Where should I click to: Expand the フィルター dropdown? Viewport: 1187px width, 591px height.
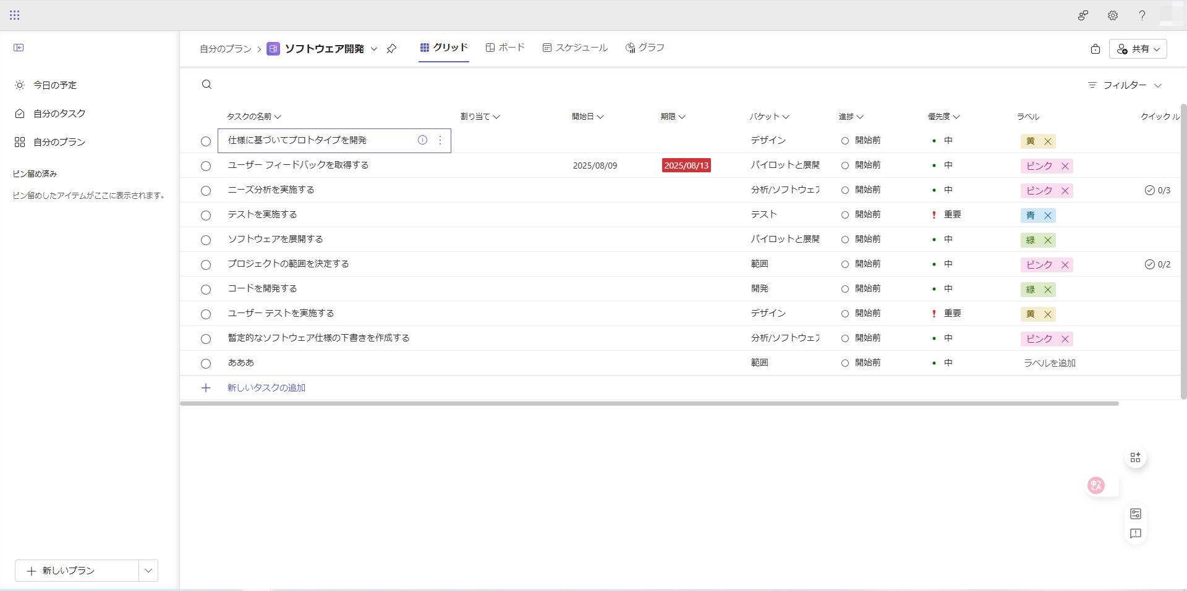pos(1125,85)
